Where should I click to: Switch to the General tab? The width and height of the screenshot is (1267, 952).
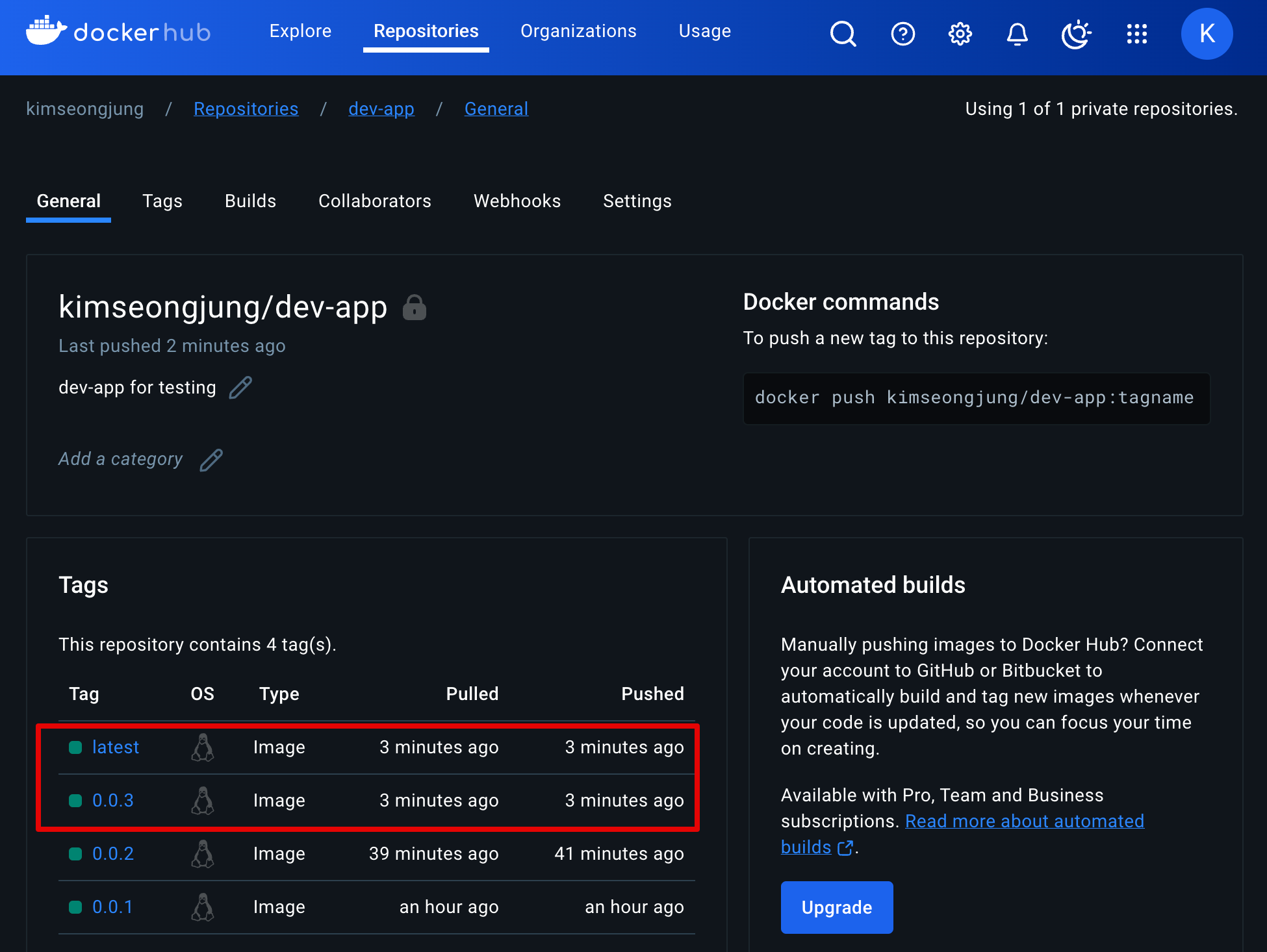pyautogui.click(x=69, y=201)
